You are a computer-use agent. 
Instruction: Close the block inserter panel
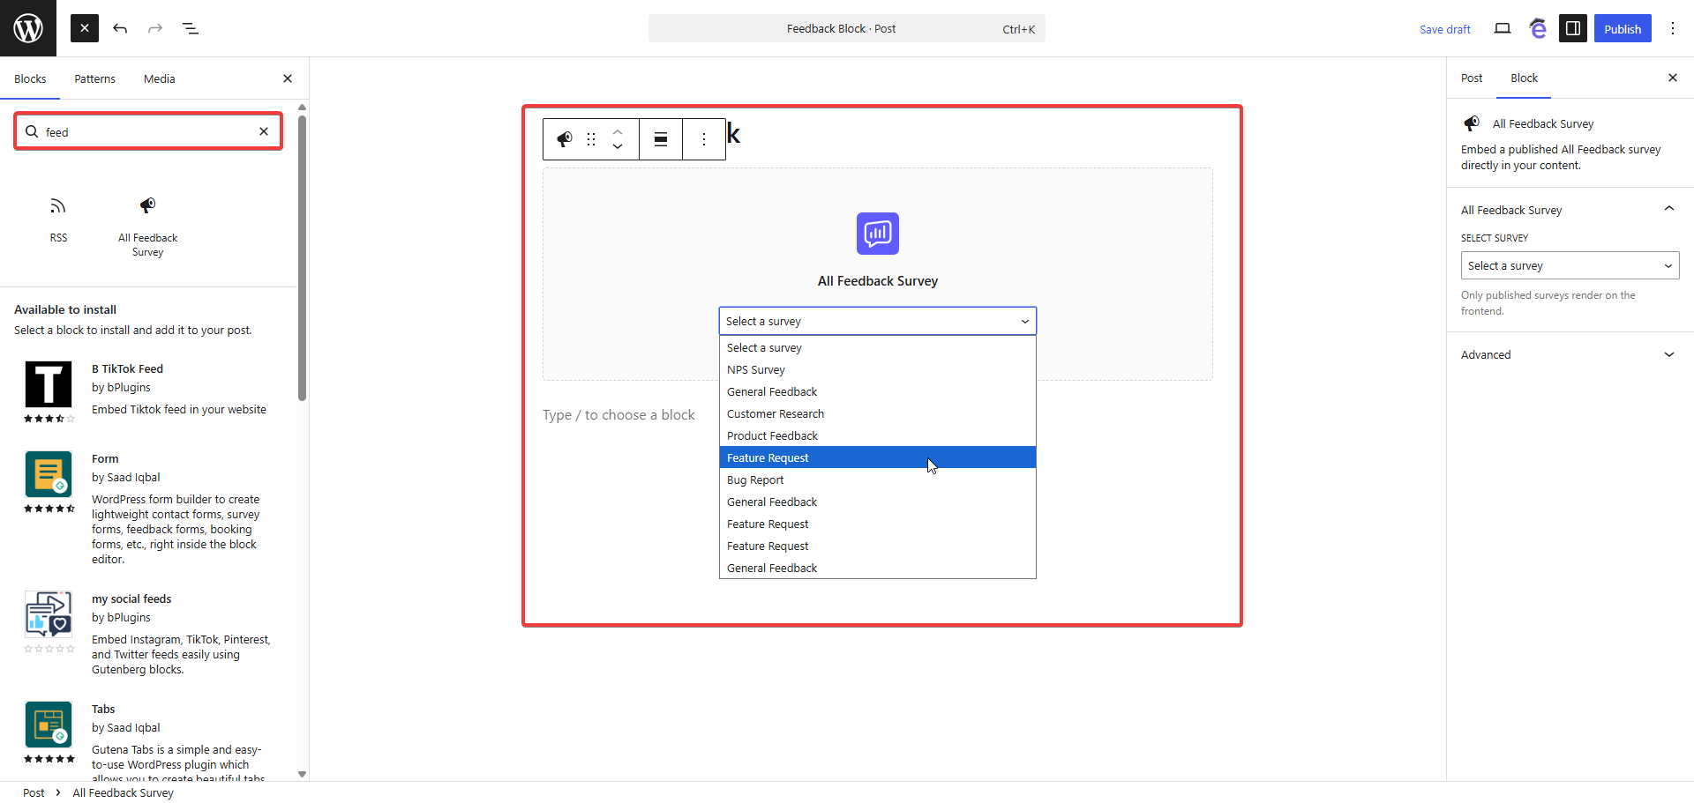click(288, 78)
